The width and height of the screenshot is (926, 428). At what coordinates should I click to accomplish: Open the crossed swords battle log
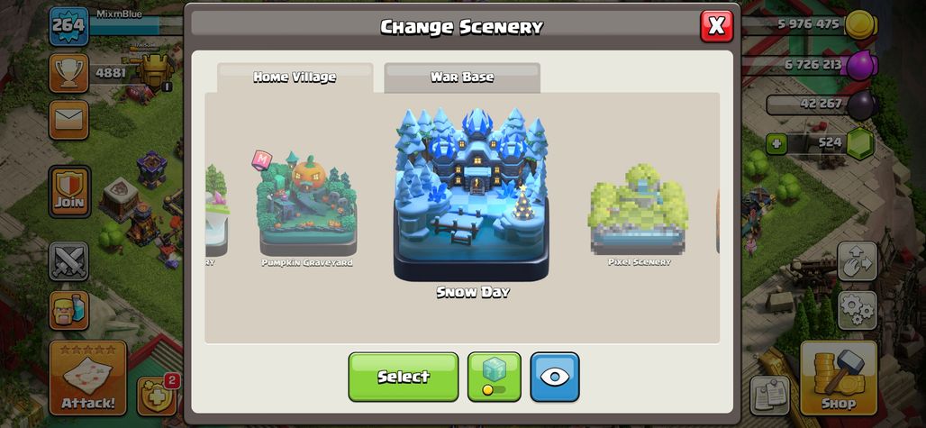click(x=68, y=261)
